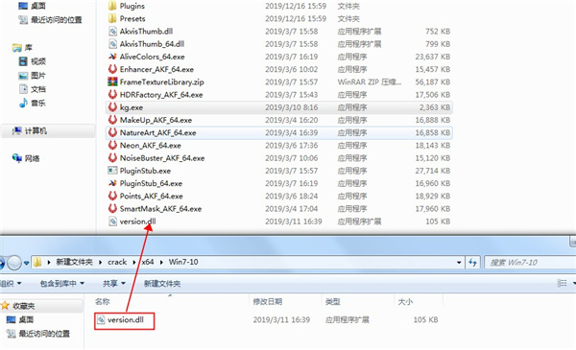
Task: Click the 新建文件夹 toolbar button
Action: [x=162, y=283]
